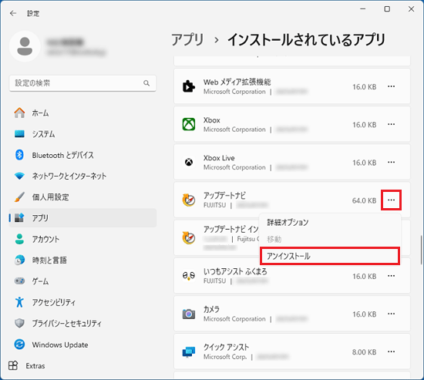This screenshot has width=424, height=380.
Task: Open the ホーム home icon
Action: [19, 113]
